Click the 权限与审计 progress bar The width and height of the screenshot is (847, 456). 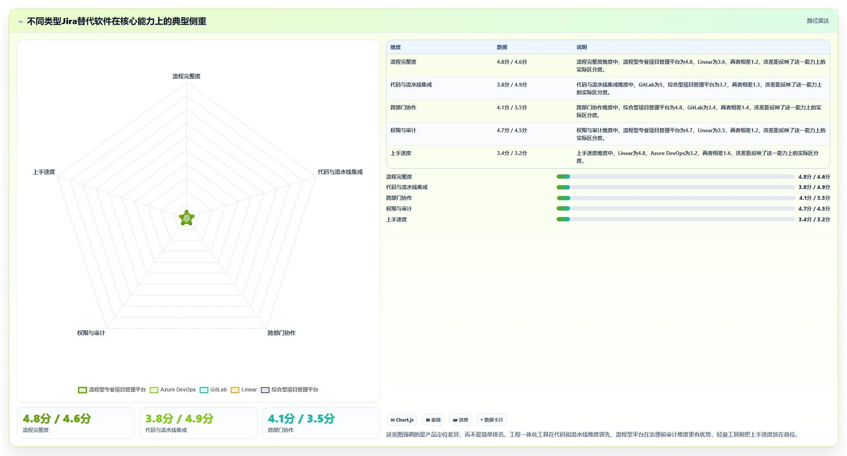[x=676, y=208]
